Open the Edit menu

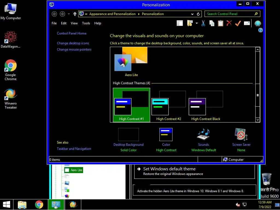tap(63, 23)
